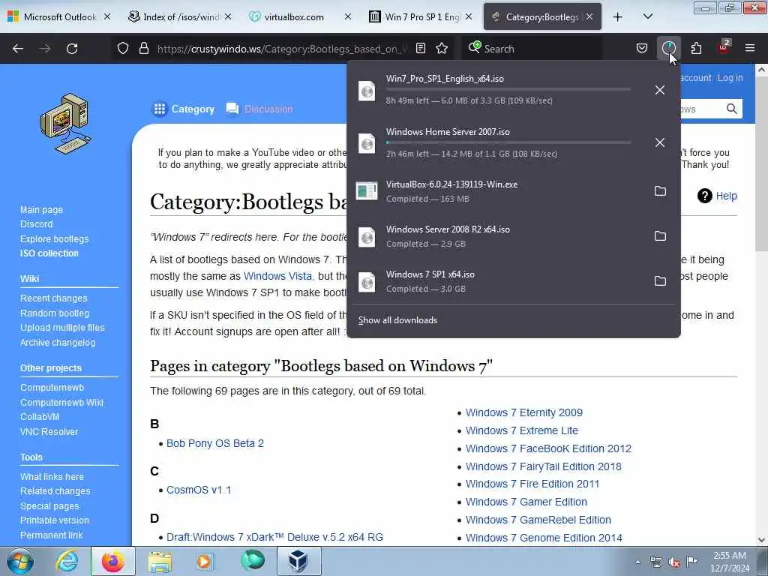Show hidden system tray icons
The height and width of the screenshot is (576, 768).
[x=637, y=562]
